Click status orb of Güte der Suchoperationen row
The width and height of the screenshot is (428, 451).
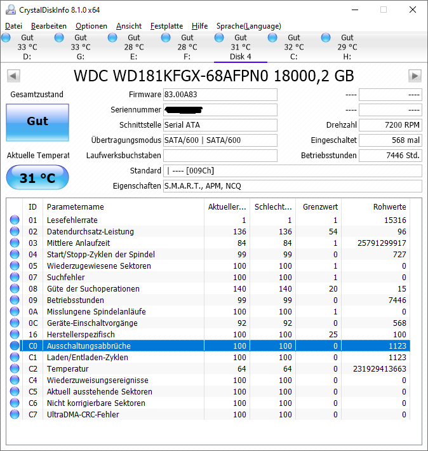(x=15, y=288)
